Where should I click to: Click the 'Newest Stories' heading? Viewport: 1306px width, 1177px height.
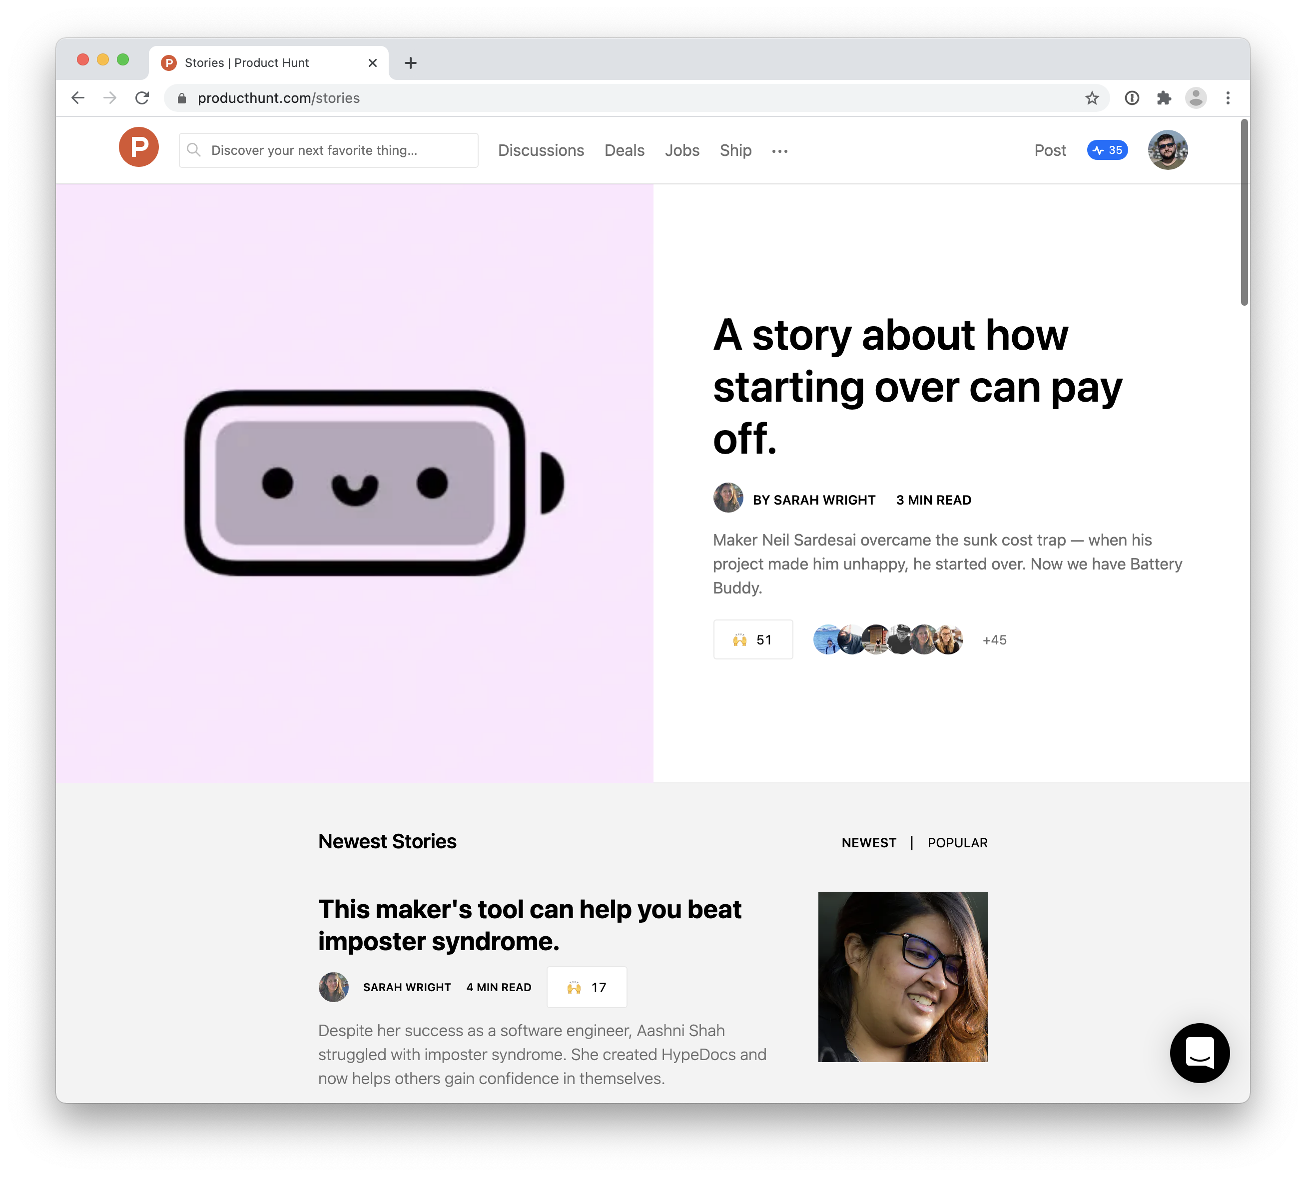click(387, 841)
